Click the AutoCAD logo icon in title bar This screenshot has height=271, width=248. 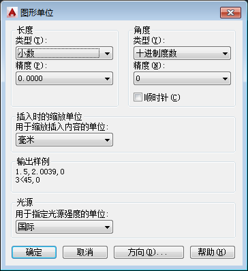[x=12, y=12]
